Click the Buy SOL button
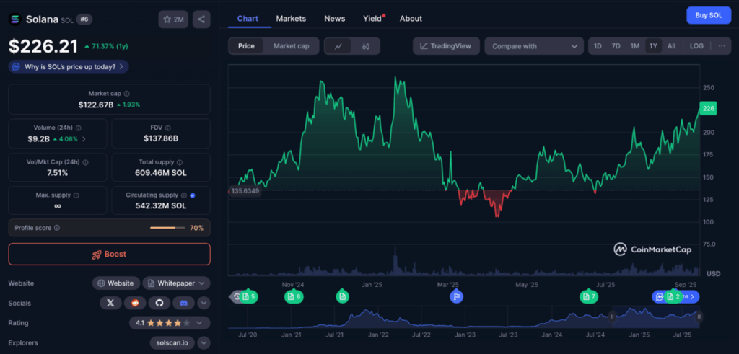 709,15
